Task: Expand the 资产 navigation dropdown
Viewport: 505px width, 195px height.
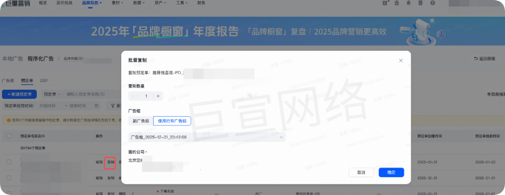Action: (160, 3)
